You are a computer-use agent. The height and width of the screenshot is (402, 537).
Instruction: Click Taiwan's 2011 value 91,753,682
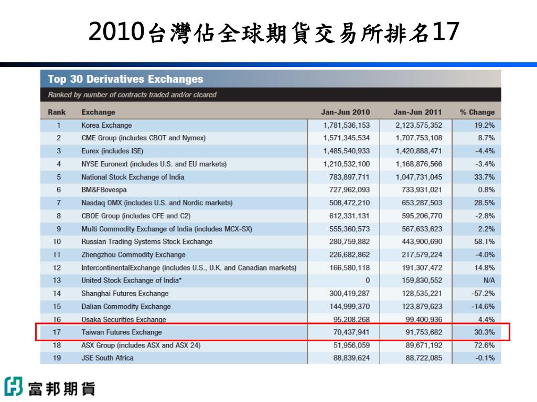pyautogui.click(x=424, y=332)
